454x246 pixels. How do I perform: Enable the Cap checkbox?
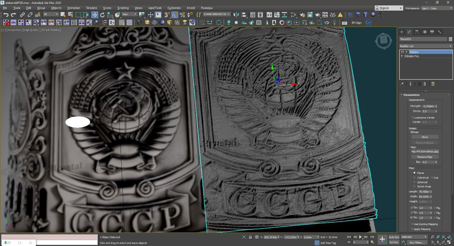[432, 177]
